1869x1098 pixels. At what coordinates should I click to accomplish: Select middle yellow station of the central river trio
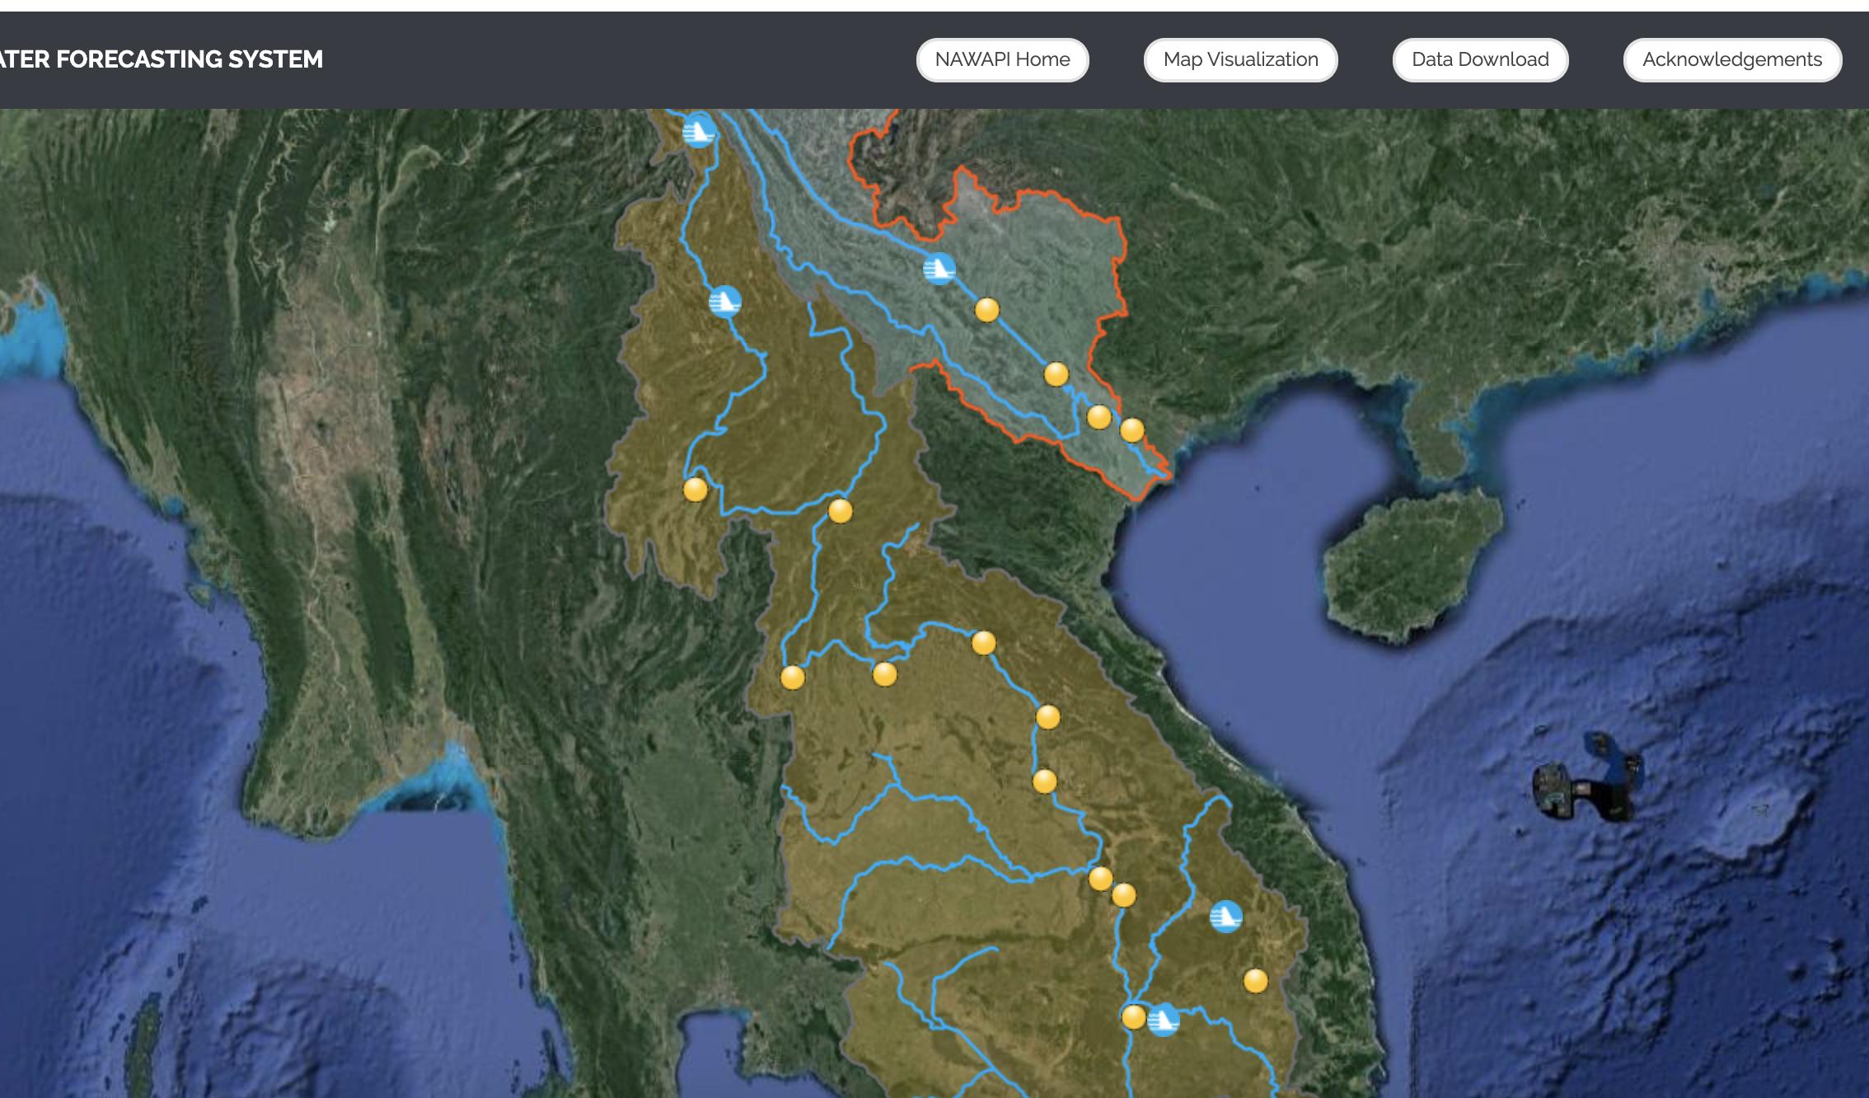[x=884, y=674]
